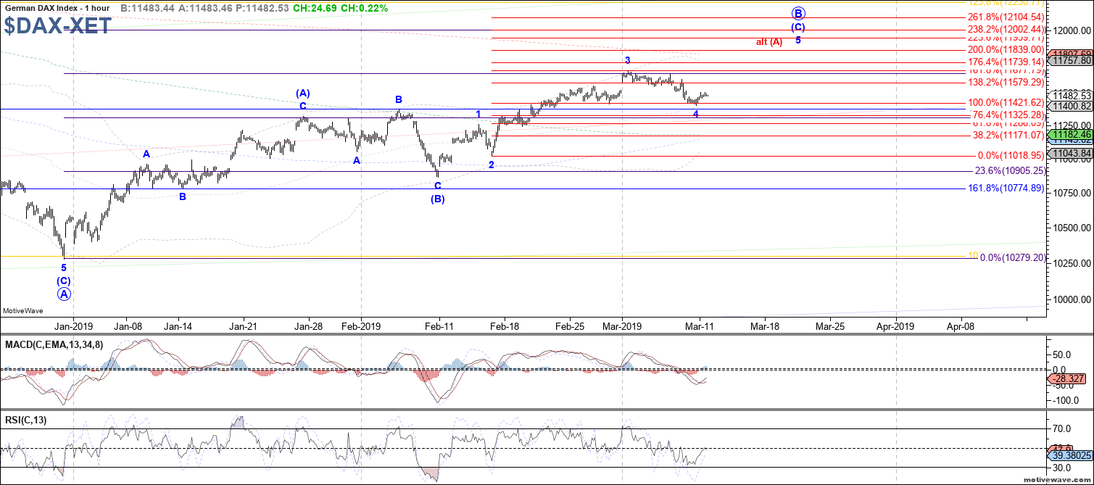Select the Jan-14 date axis label
The width and height of the screenshot is (1094, 485).
coord(177,326)
